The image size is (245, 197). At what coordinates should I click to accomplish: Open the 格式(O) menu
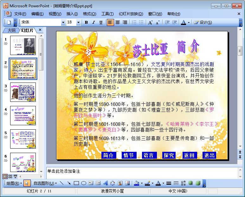tap(89, 14)
